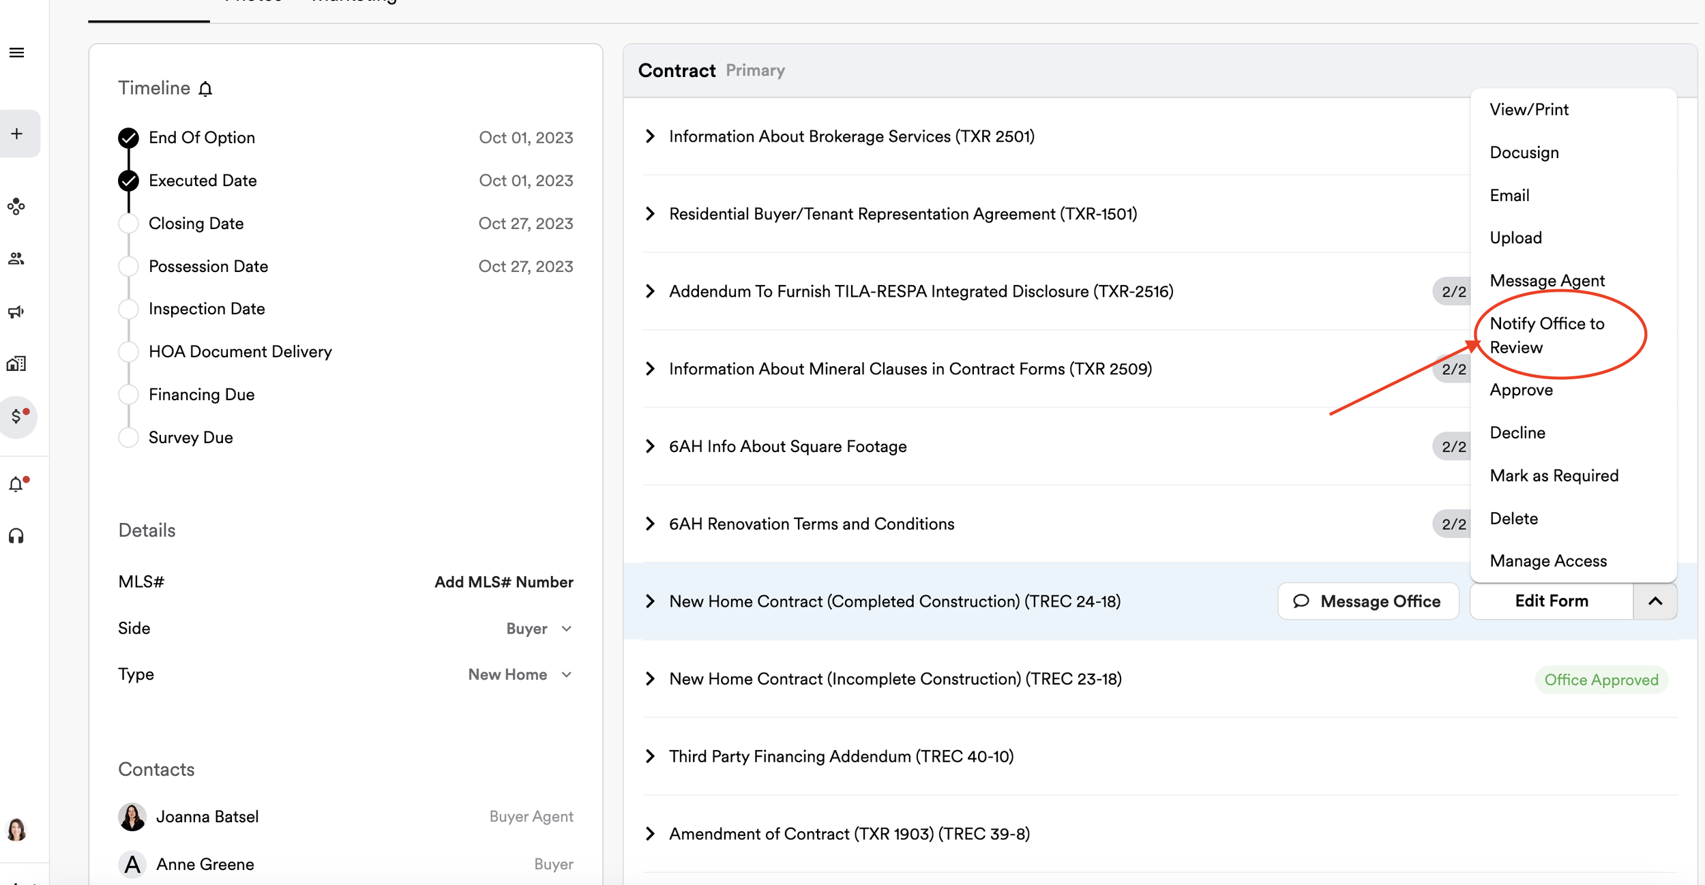Click Add MLS# Number link
The height and width of the screenshot is (885, 1705).
click(x=503, y=582)
